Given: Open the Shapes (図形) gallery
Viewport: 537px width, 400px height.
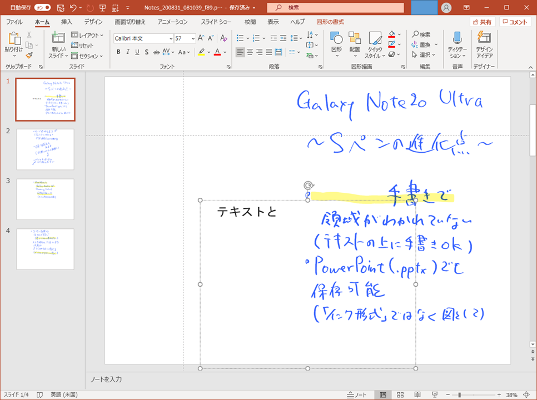Looking at the screenshot, I should [x=336, y=44].
